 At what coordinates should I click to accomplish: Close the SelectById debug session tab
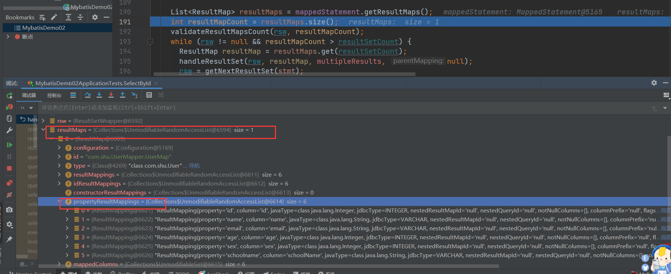[156, 83]
